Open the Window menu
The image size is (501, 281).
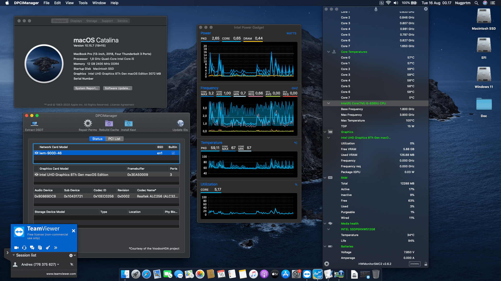click(x=99, y=3)
